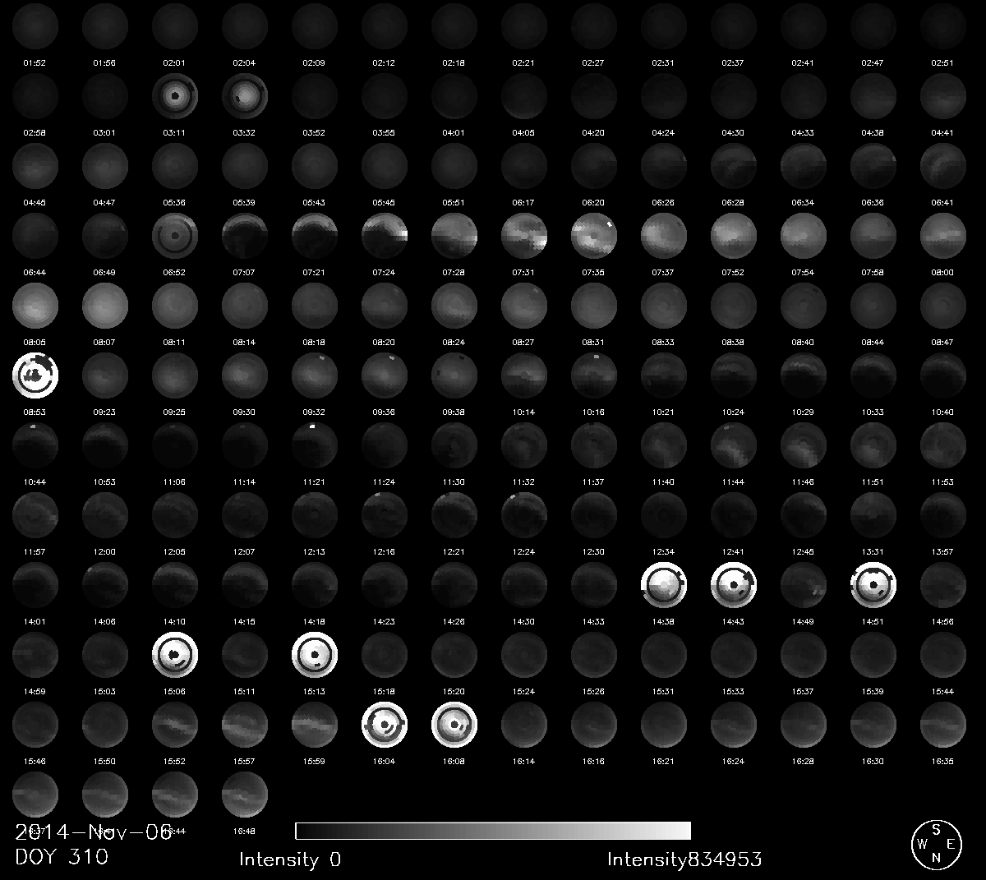
Task: Click the first thumbnail labeled 01:52
Action: pyautogui.click(x=35, y=26)
